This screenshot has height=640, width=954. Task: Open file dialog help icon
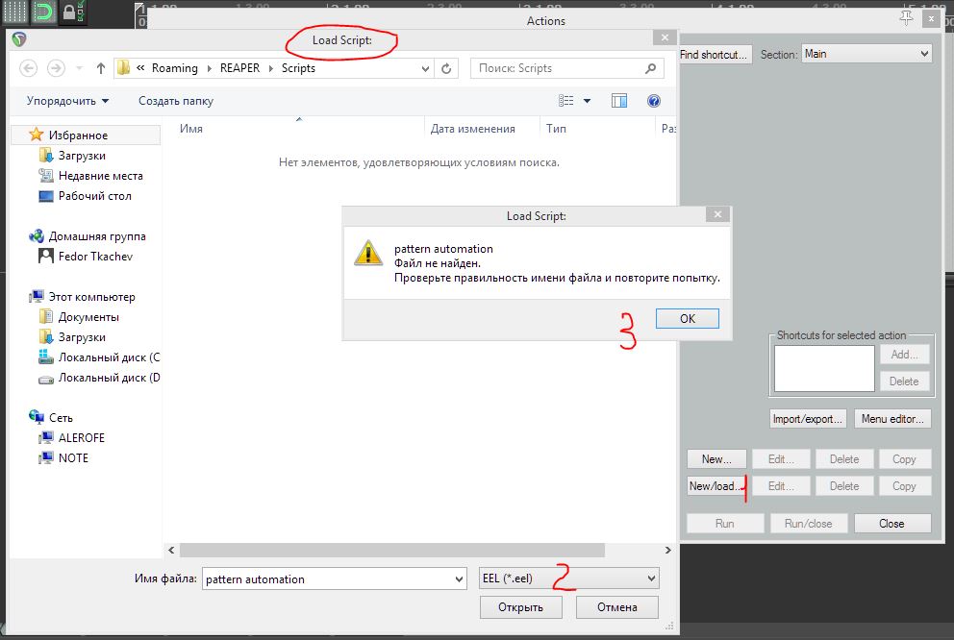(x=653, y=101)
